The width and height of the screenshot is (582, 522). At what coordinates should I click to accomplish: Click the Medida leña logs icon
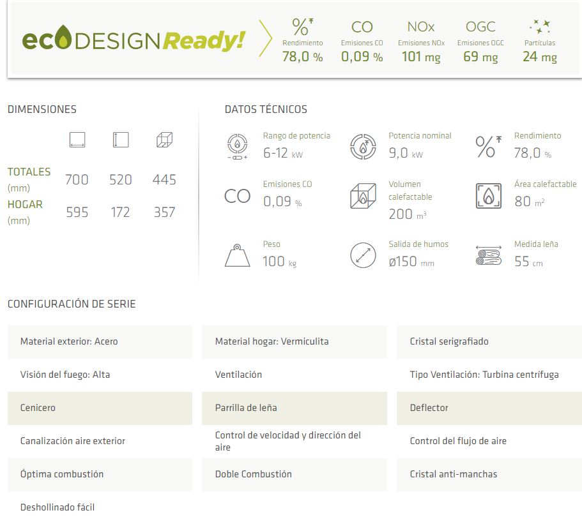489,255
